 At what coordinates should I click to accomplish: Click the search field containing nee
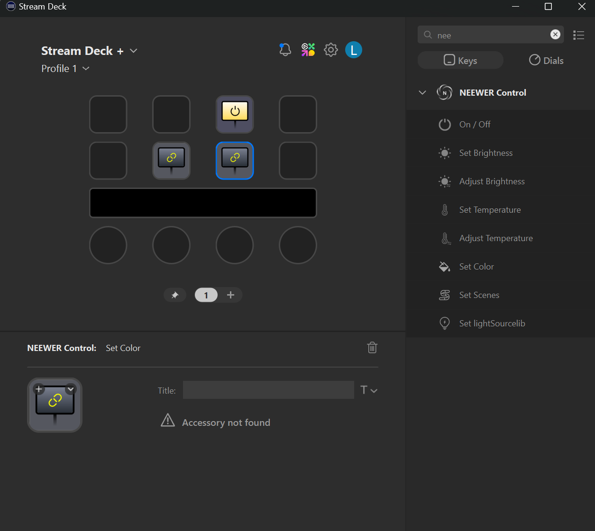pyautogui.click(x=491, y=35)
